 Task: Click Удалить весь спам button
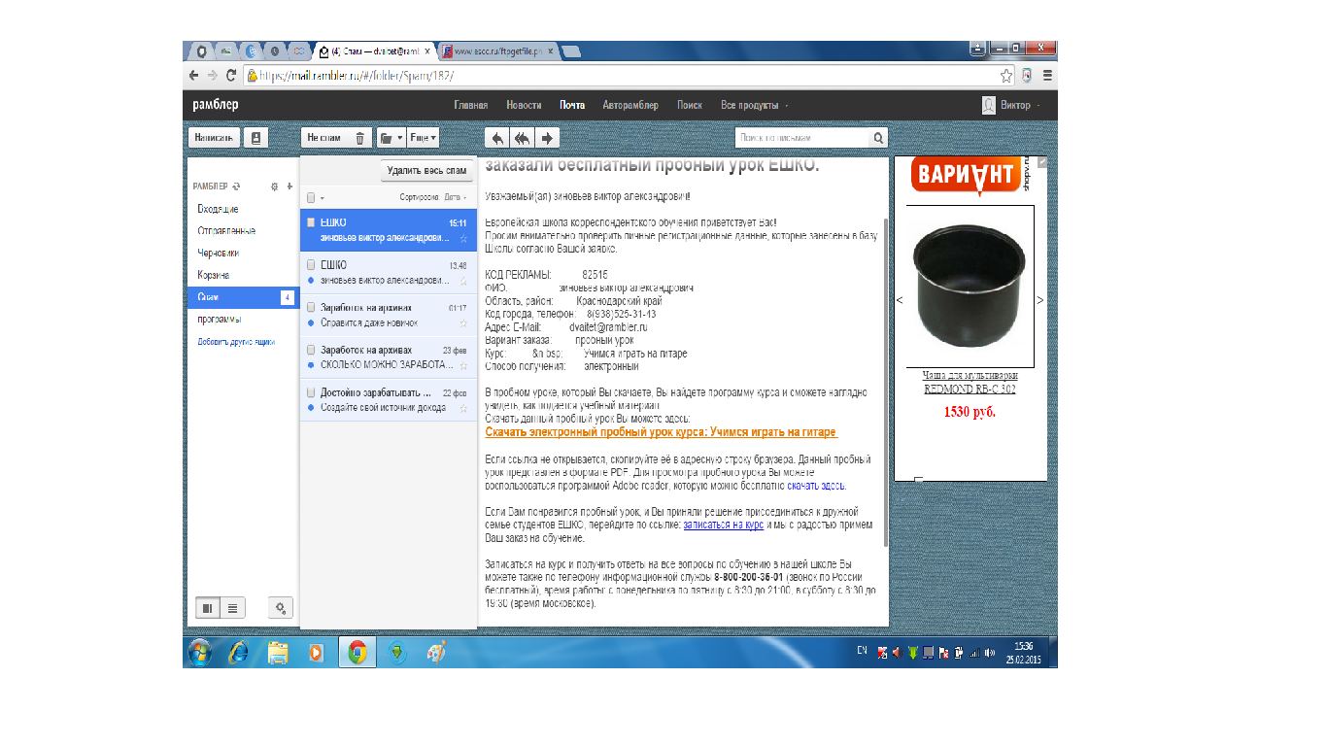coord(427,170)
